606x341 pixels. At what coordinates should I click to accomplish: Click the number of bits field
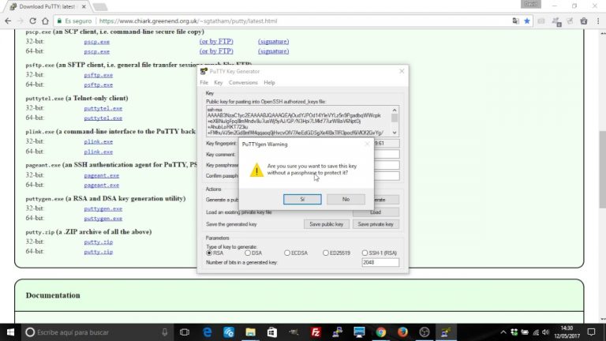pos(380,263)
